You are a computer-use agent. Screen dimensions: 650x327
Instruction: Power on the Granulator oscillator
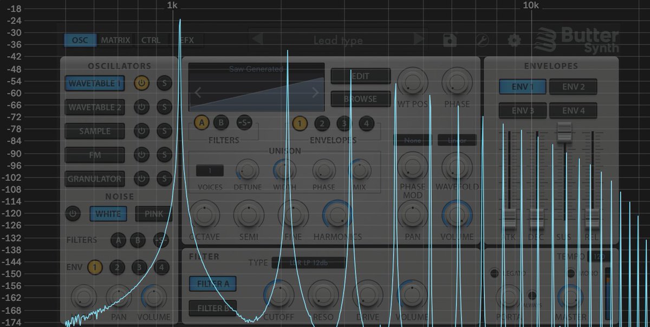tap(142, 179)
